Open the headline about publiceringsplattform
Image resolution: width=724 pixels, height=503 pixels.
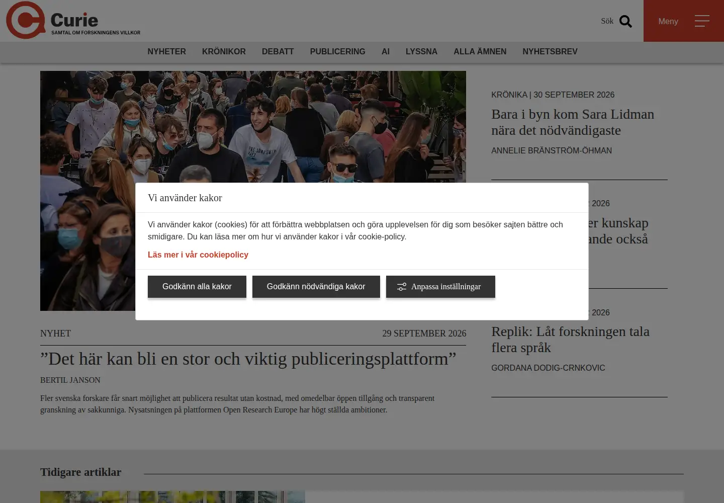coord(248,359)
